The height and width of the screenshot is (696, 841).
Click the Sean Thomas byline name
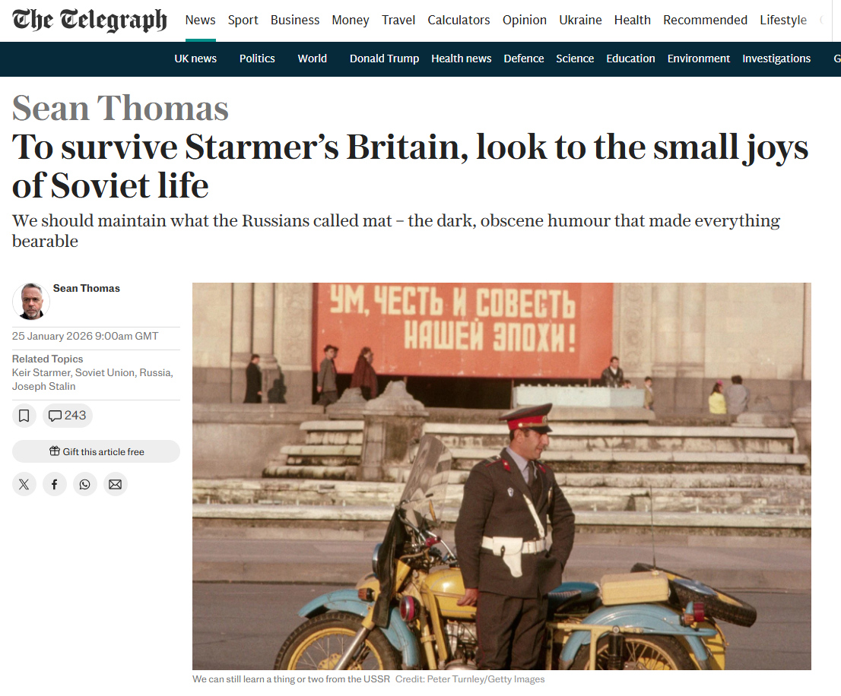87,288
